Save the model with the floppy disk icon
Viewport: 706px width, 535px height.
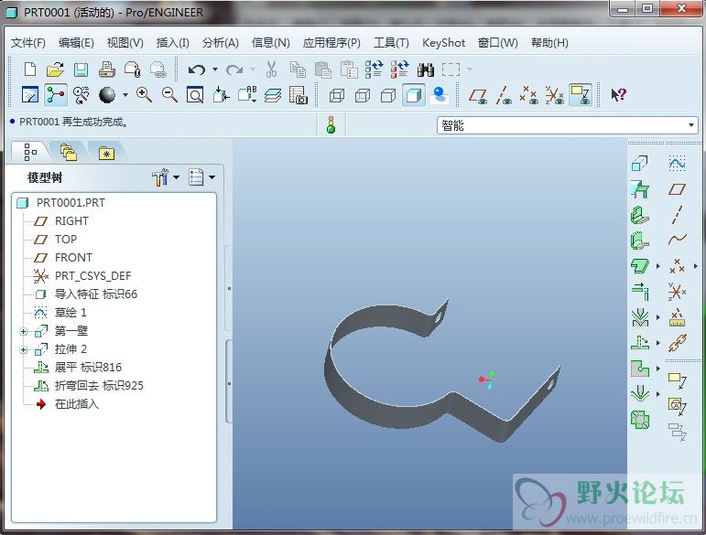click(81, 70)
